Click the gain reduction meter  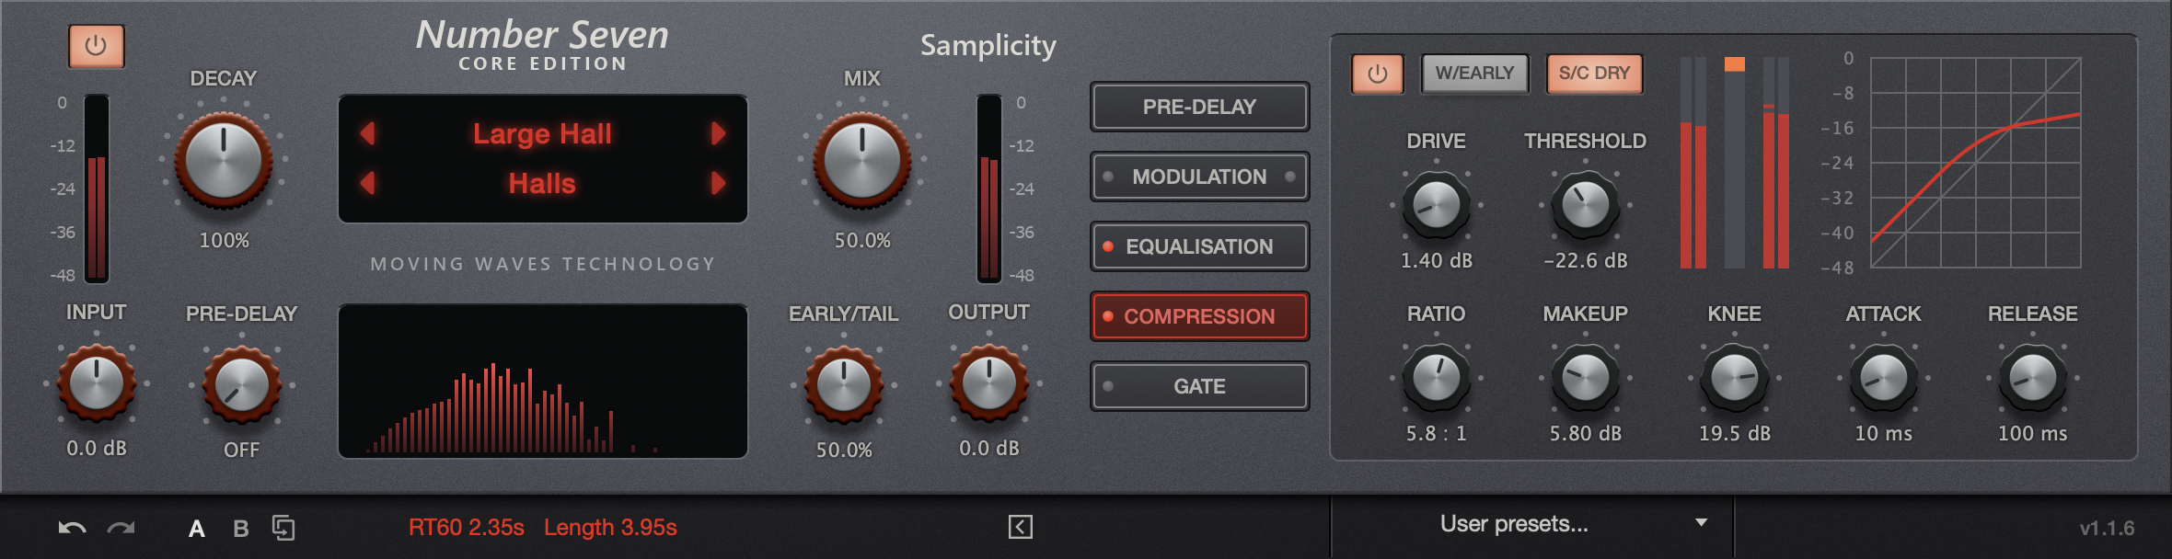click(x=1734, y=163)
